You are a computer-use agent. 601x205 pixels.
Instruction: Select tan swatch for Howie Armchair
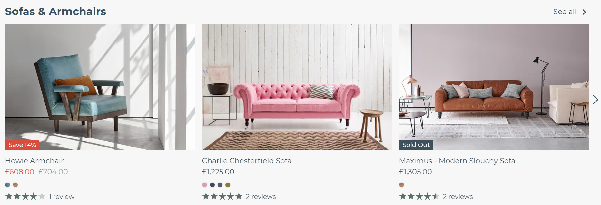click(15, 185)
